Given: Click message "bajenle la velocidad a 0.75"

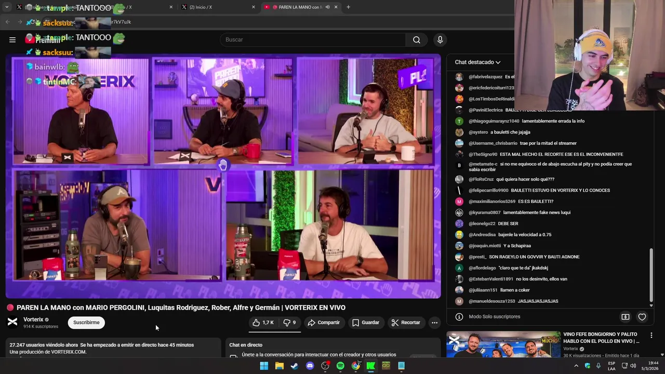Looking at the screenshot, I should click(x=525, y=235).
